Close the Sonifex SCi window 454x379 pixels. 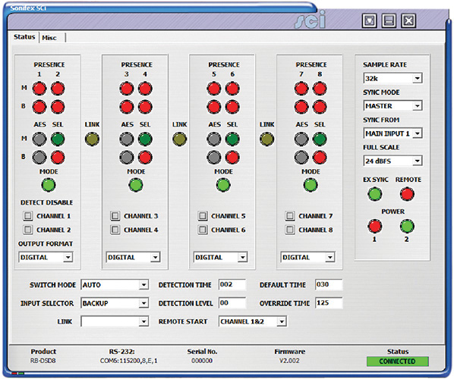pyautogui.click(x=408, y=20)
